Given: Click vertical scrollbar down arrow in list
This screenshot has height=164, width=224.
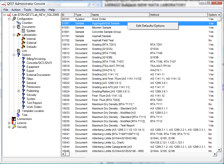Looking at the screenshot, I should [x=219, y=150].
